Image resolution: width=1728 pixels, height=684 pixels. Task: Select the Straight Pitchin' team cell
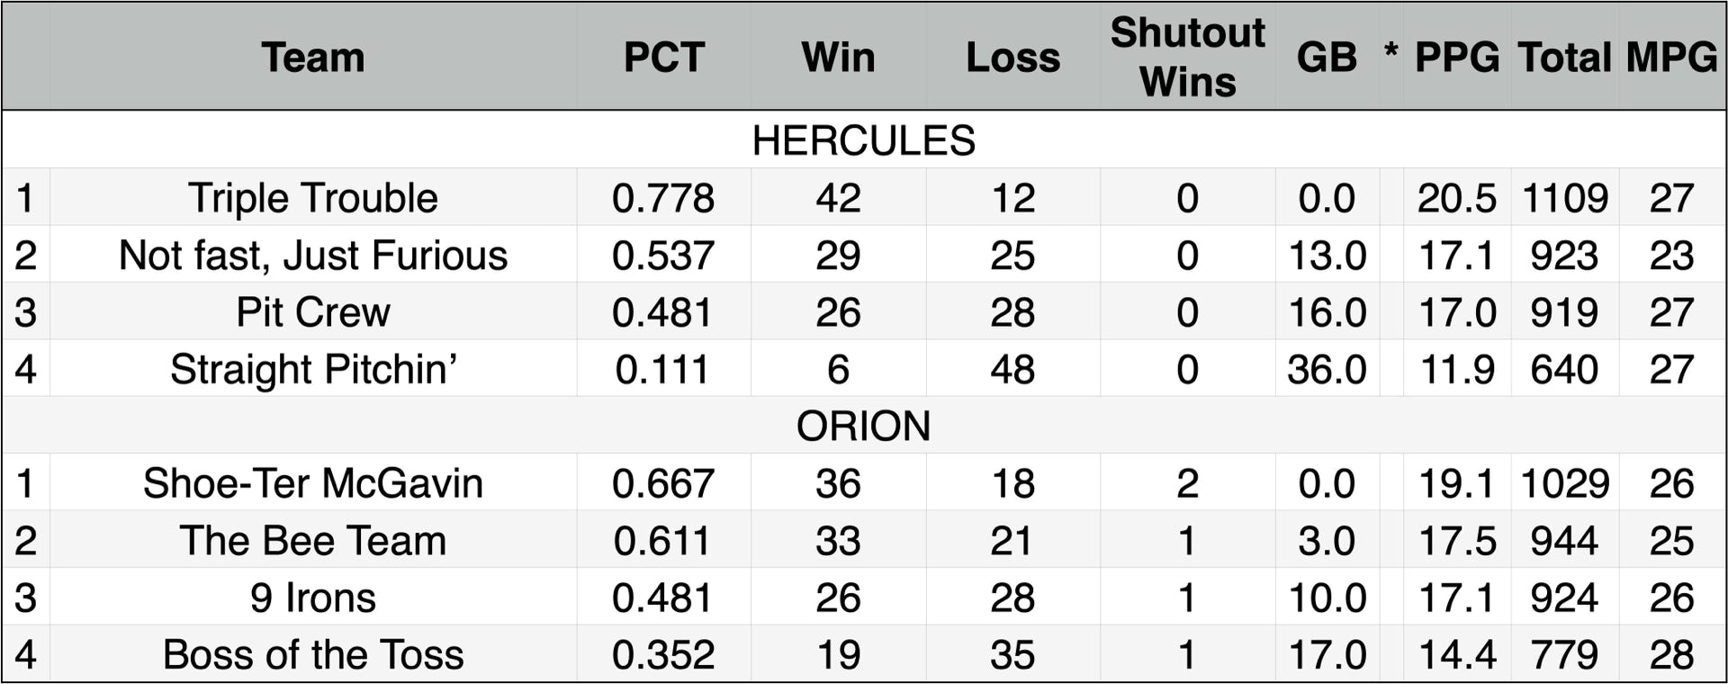(312, 369)
